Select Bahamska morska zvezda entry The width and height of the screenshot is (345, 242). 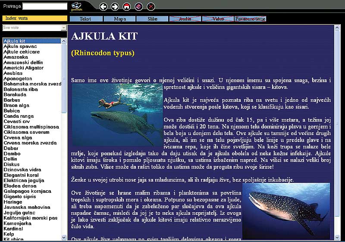pos(32,84)
